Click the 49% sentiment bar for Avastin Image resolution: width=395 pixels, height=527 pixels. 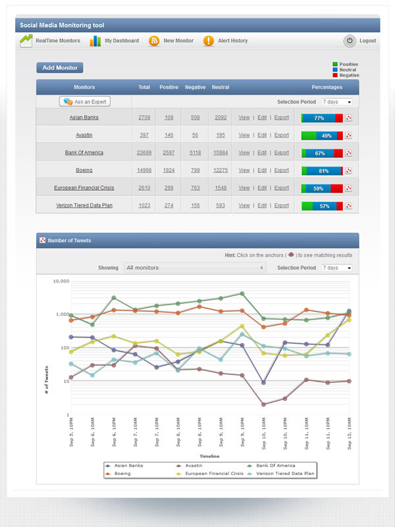(x=322, y=136)
